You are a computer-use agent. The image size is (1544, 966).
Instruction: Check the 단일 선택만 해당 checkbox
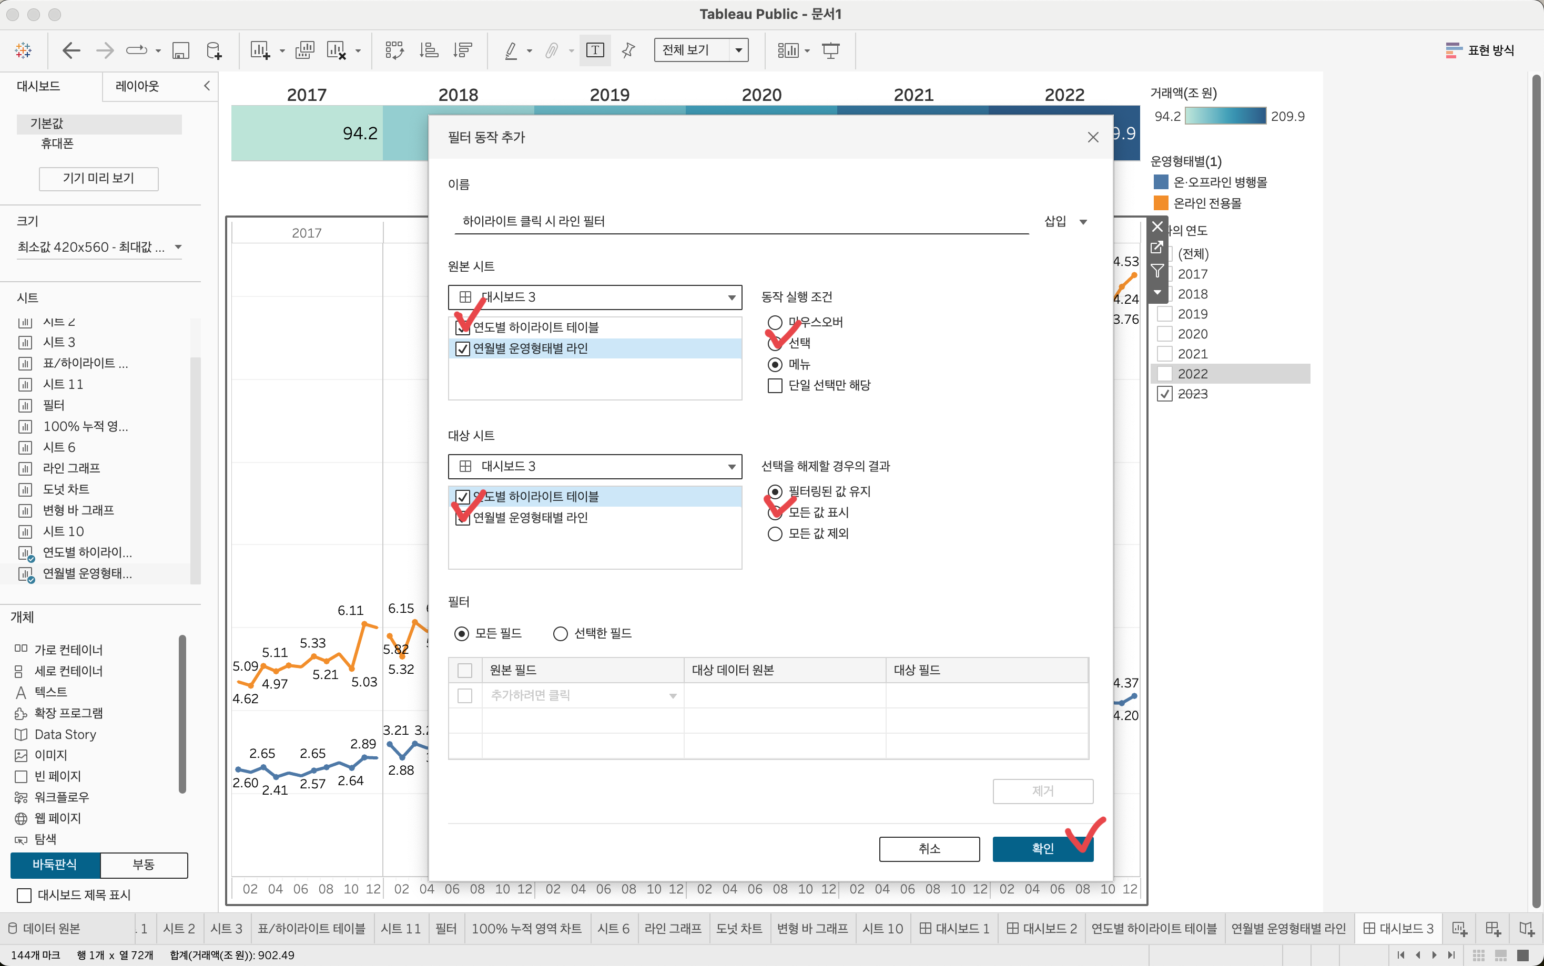(775, 386)
